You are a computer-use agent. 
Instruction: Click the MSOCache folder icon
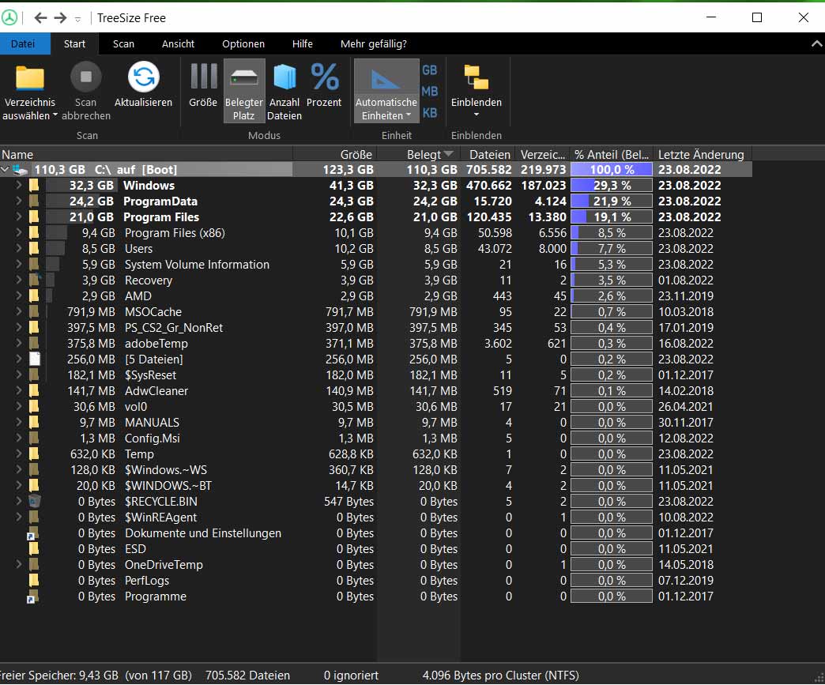34,311
